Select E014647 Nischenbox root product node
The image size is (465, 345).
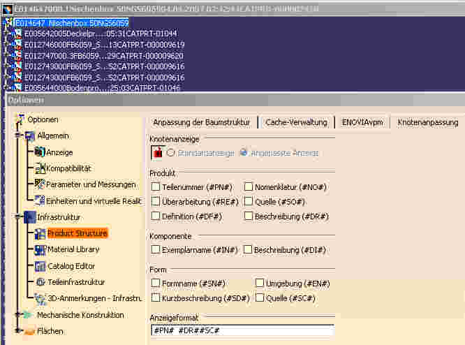click(x=72, y=23)
